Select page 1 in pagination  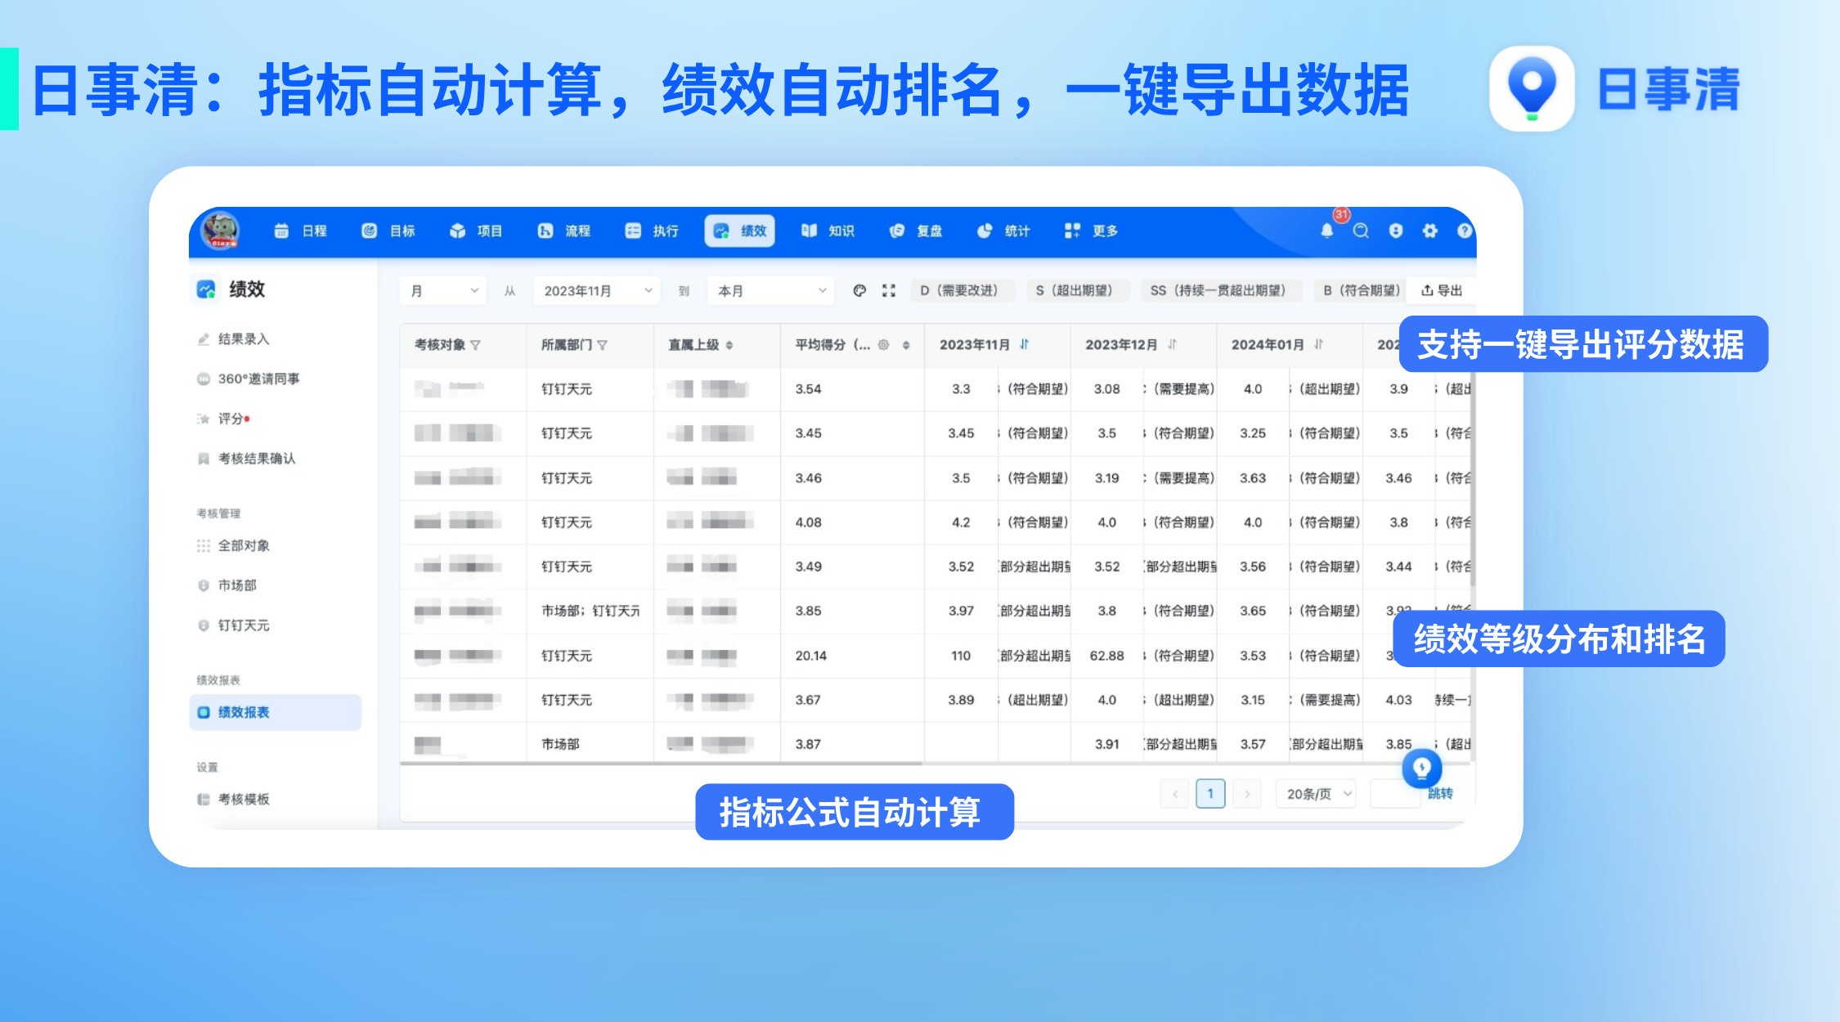(1210, 794)
